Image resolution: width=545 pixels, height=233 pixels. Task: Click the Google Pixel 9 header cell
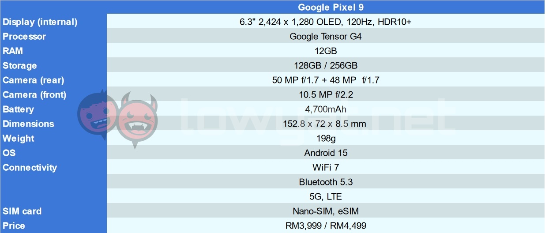click(325, 7)
